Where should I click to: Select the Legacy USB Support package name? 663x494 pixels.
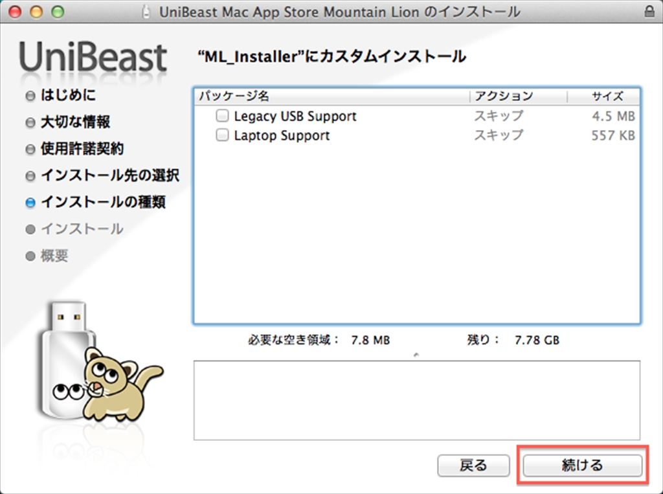295,116
